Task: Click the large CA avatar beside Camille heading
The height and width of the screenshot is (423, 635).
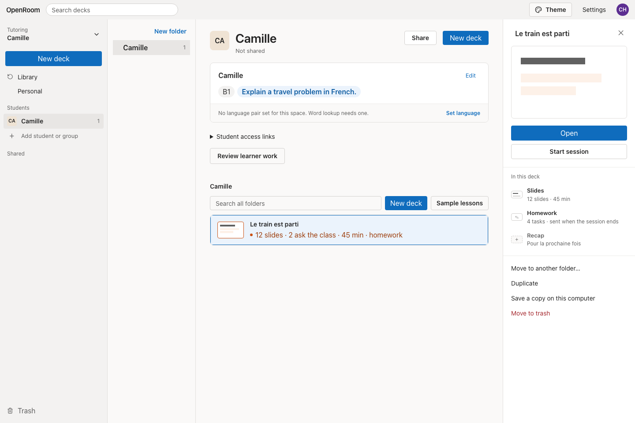Action: 220,41
